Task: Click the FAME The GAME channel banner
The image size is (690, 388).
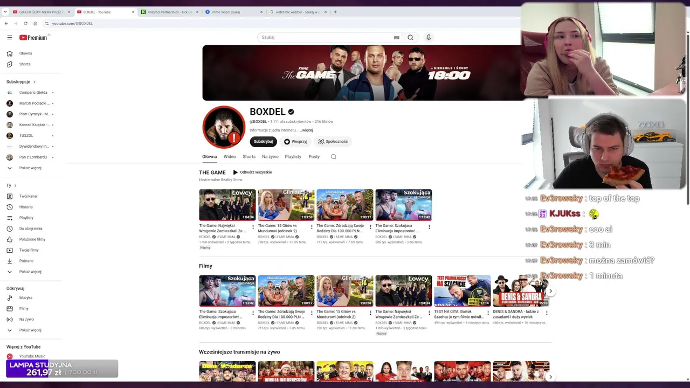Action: pyautogui.click(x=362, y=73)
